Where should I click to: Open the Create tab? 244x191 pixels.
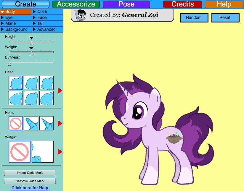[26, 4]
